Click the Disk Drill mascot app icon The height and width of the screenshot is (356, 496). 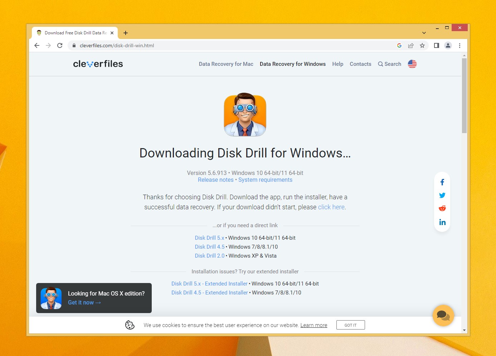click(245, 114)
